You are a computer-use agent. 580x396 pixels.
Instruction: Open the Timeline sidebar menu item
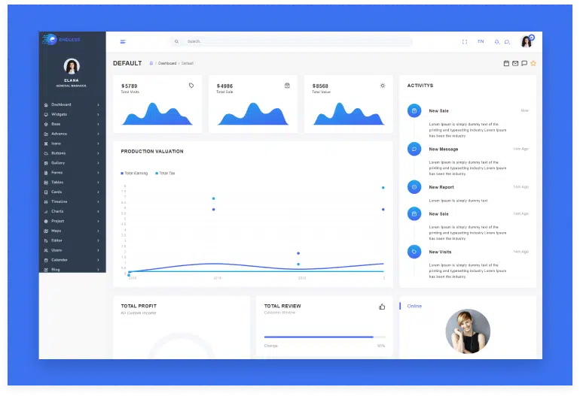click(72, 202)
